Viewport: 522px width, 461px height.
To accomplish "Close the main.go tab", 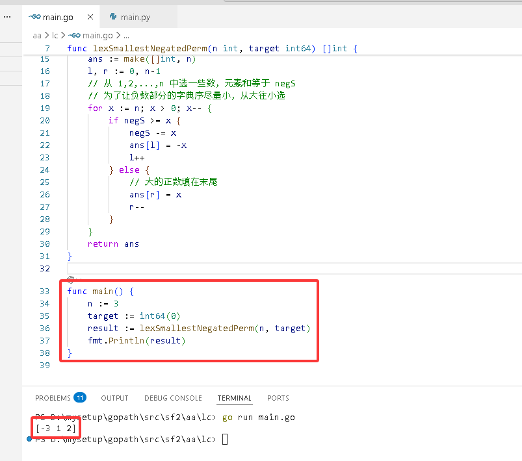I will (x=90, y=17).
